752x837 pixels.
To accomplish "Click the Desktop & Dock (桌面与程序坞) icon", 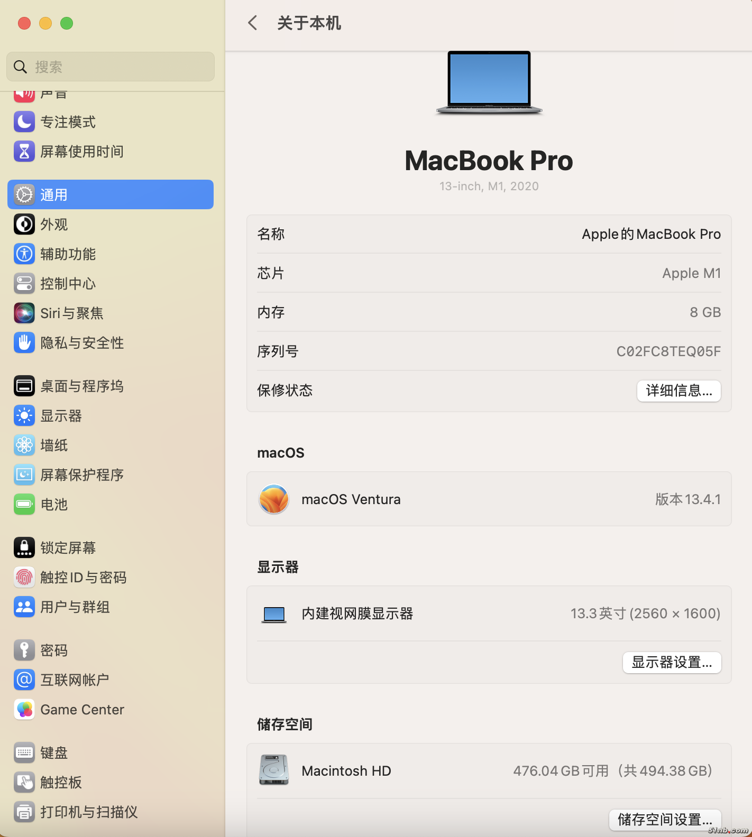I will pos(24,386).
